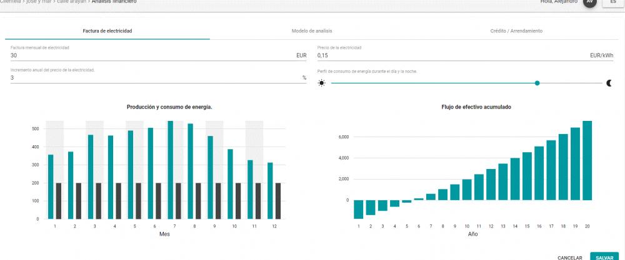Image resolution: width=625 pixels, height=260 pixels.
Task: Click the CANCELAR button
Action: pyautogui.click(x=569, y=258)
